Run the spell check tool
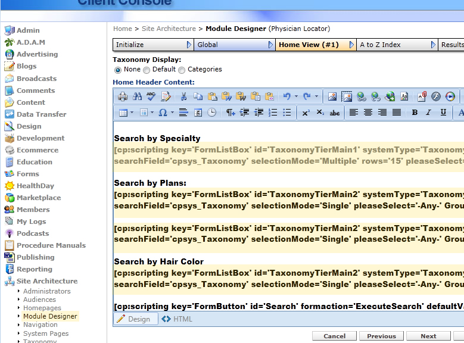 point(151,96)
